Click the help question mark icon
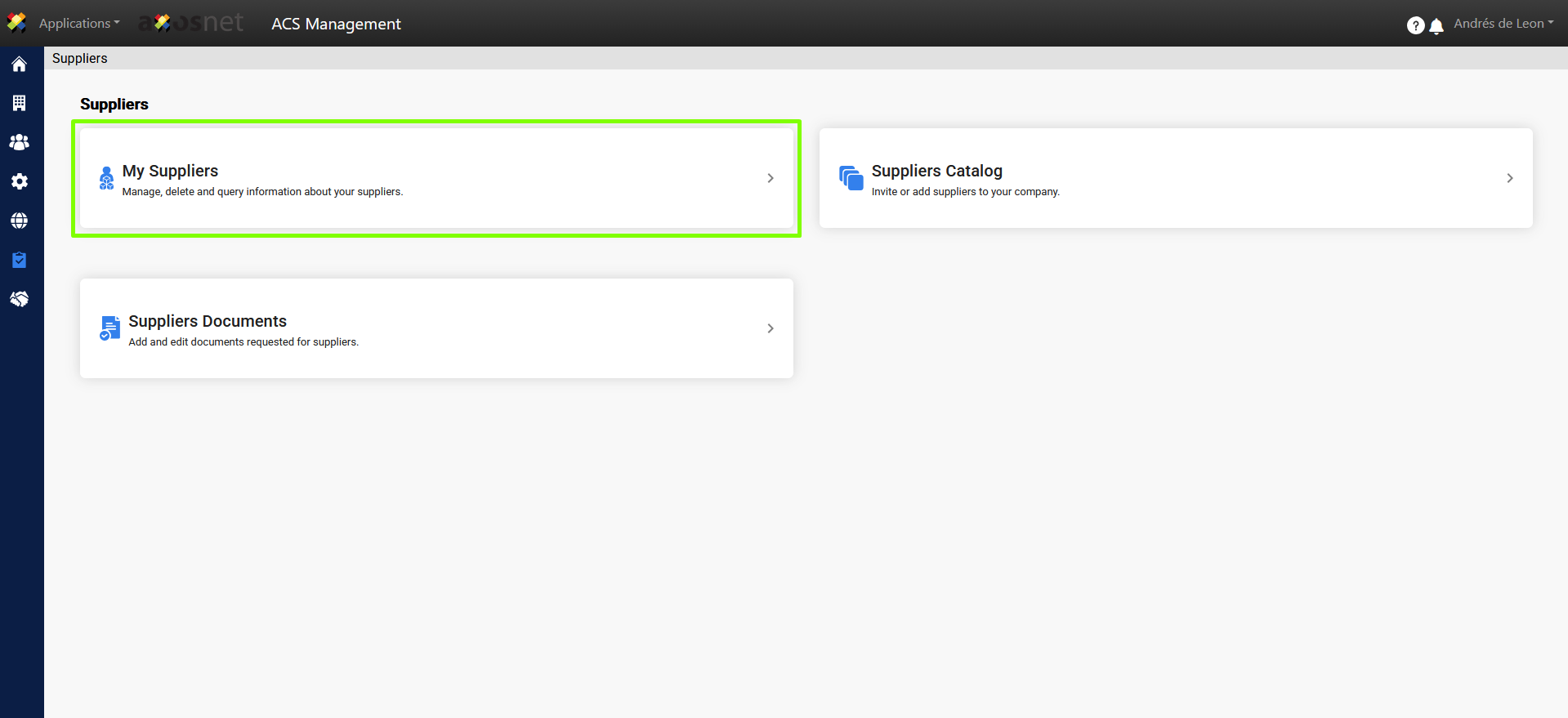This screenshot has width=1568, height=718. tap(1415, 25)
